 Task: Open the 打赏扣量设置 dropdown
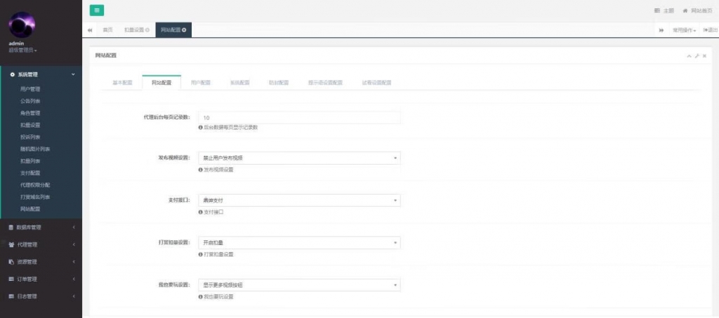[x=299, y=242]
